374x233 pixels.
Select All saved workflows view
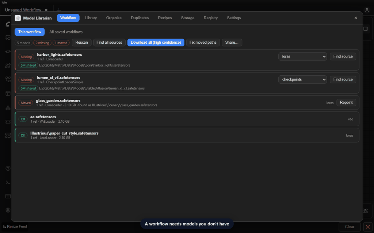tap(66, 32)
